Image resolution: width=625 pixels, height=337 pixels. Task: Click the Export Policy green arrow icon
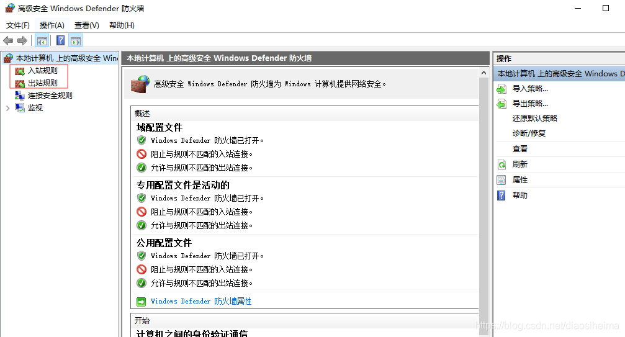pyautogui.click(x=501, y=104)
